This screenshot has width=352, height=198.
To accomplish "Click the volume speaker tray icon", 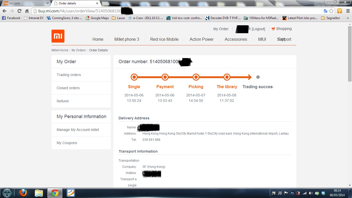I will (311, 193).
